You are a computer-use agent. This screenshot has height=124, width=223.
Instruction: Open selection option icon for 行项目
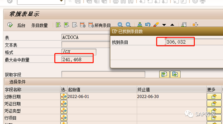coord(64,118)
